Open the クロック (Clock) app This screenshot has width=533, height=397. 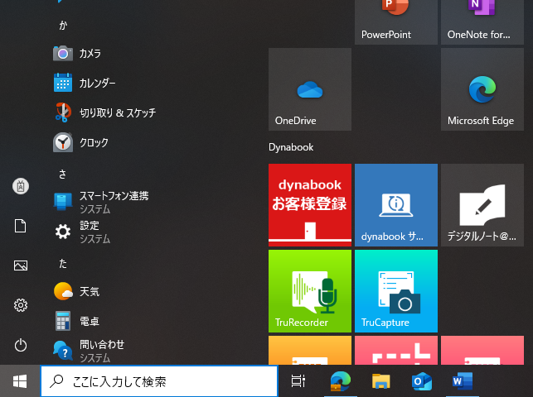(x=93, y=142)
